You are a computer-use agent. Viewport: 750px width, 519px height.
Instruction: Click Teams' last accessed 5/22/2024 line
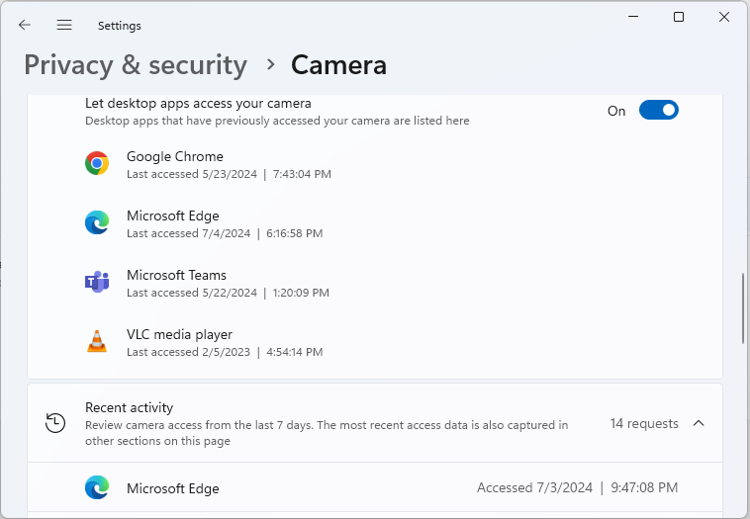coord(228,293)
